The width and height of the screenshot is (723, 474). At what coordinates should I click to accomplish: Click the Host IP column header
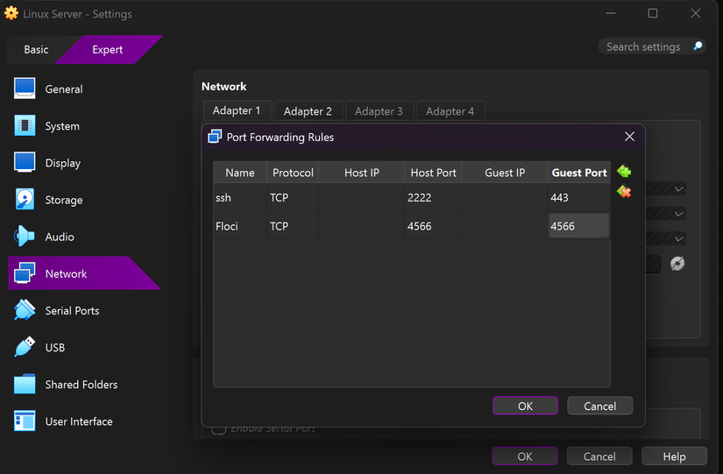point(361,173)
